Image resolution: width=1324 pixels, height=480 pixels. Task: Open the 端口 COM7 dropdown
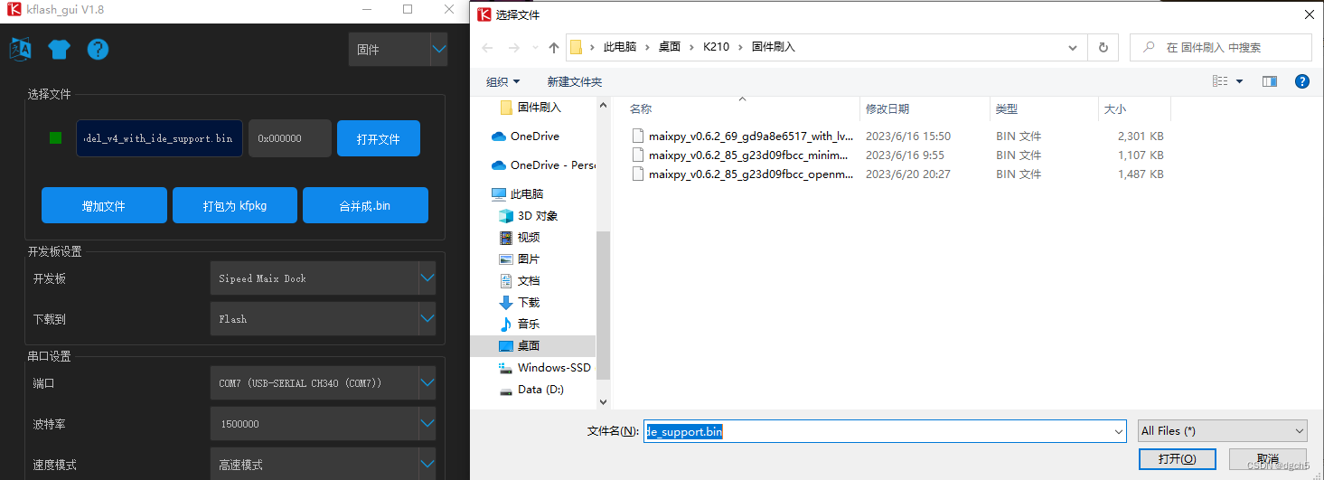click(x=323, y=383)
